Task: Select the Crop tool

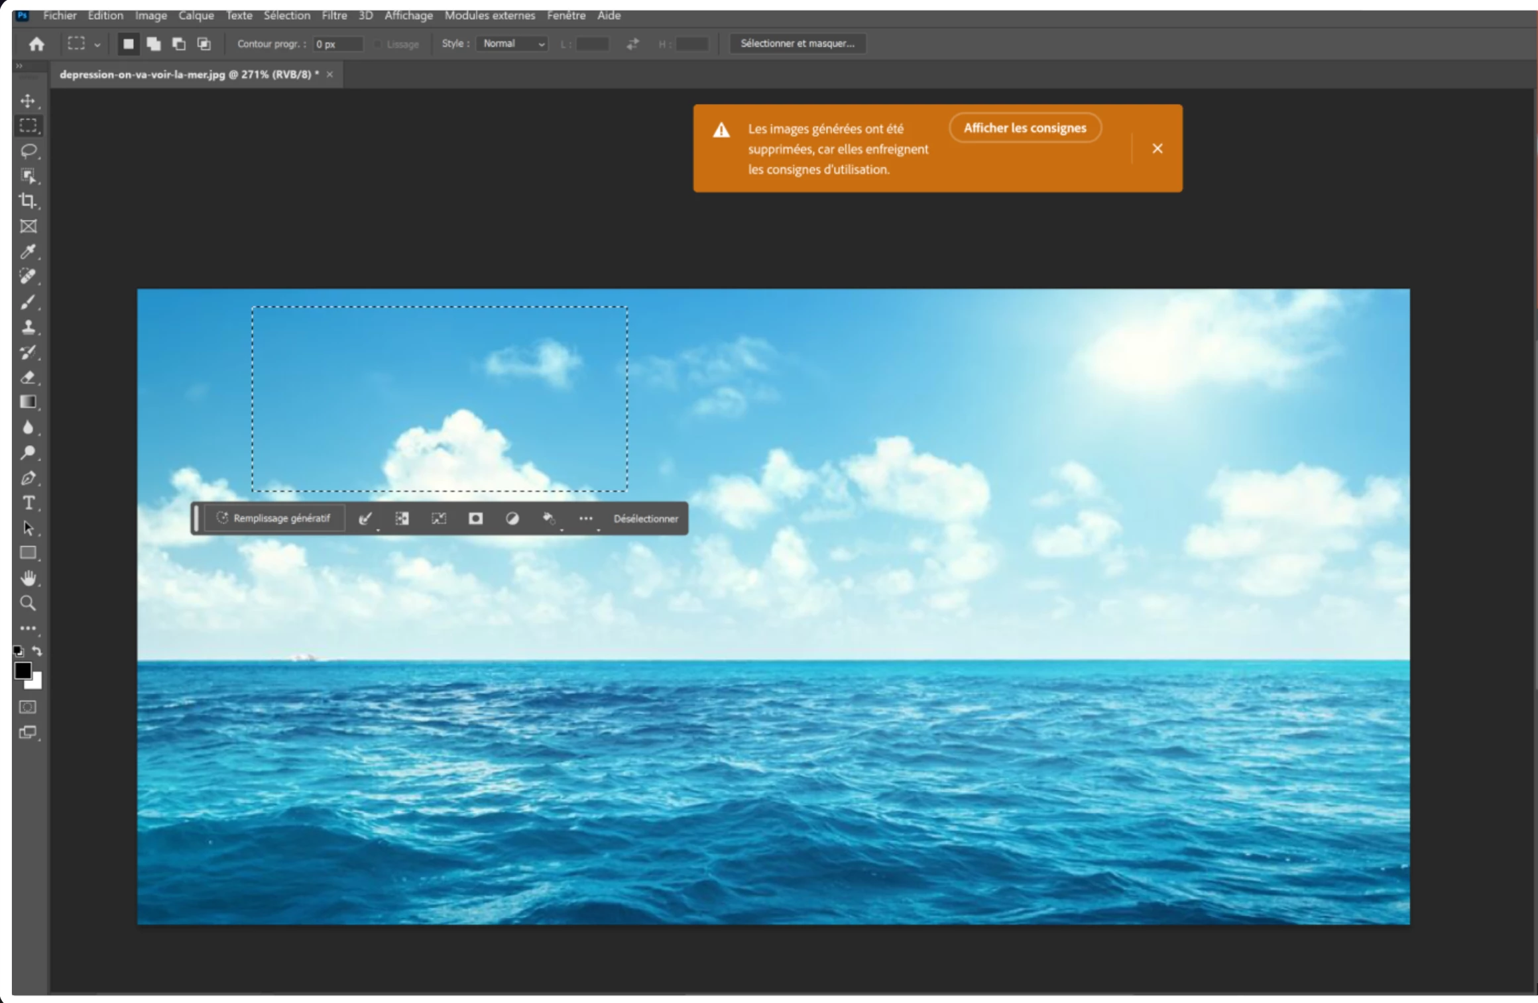Action: tap(28, 201)
